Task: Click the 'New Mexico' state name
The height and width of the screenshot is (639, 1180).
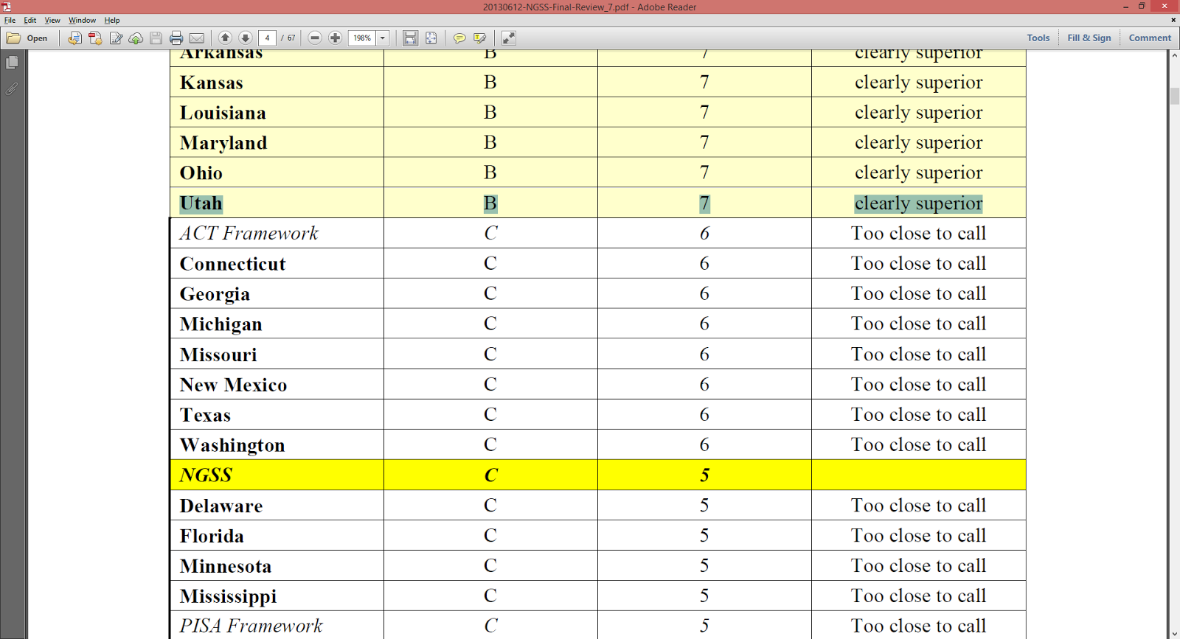Action: click(234, 385)
